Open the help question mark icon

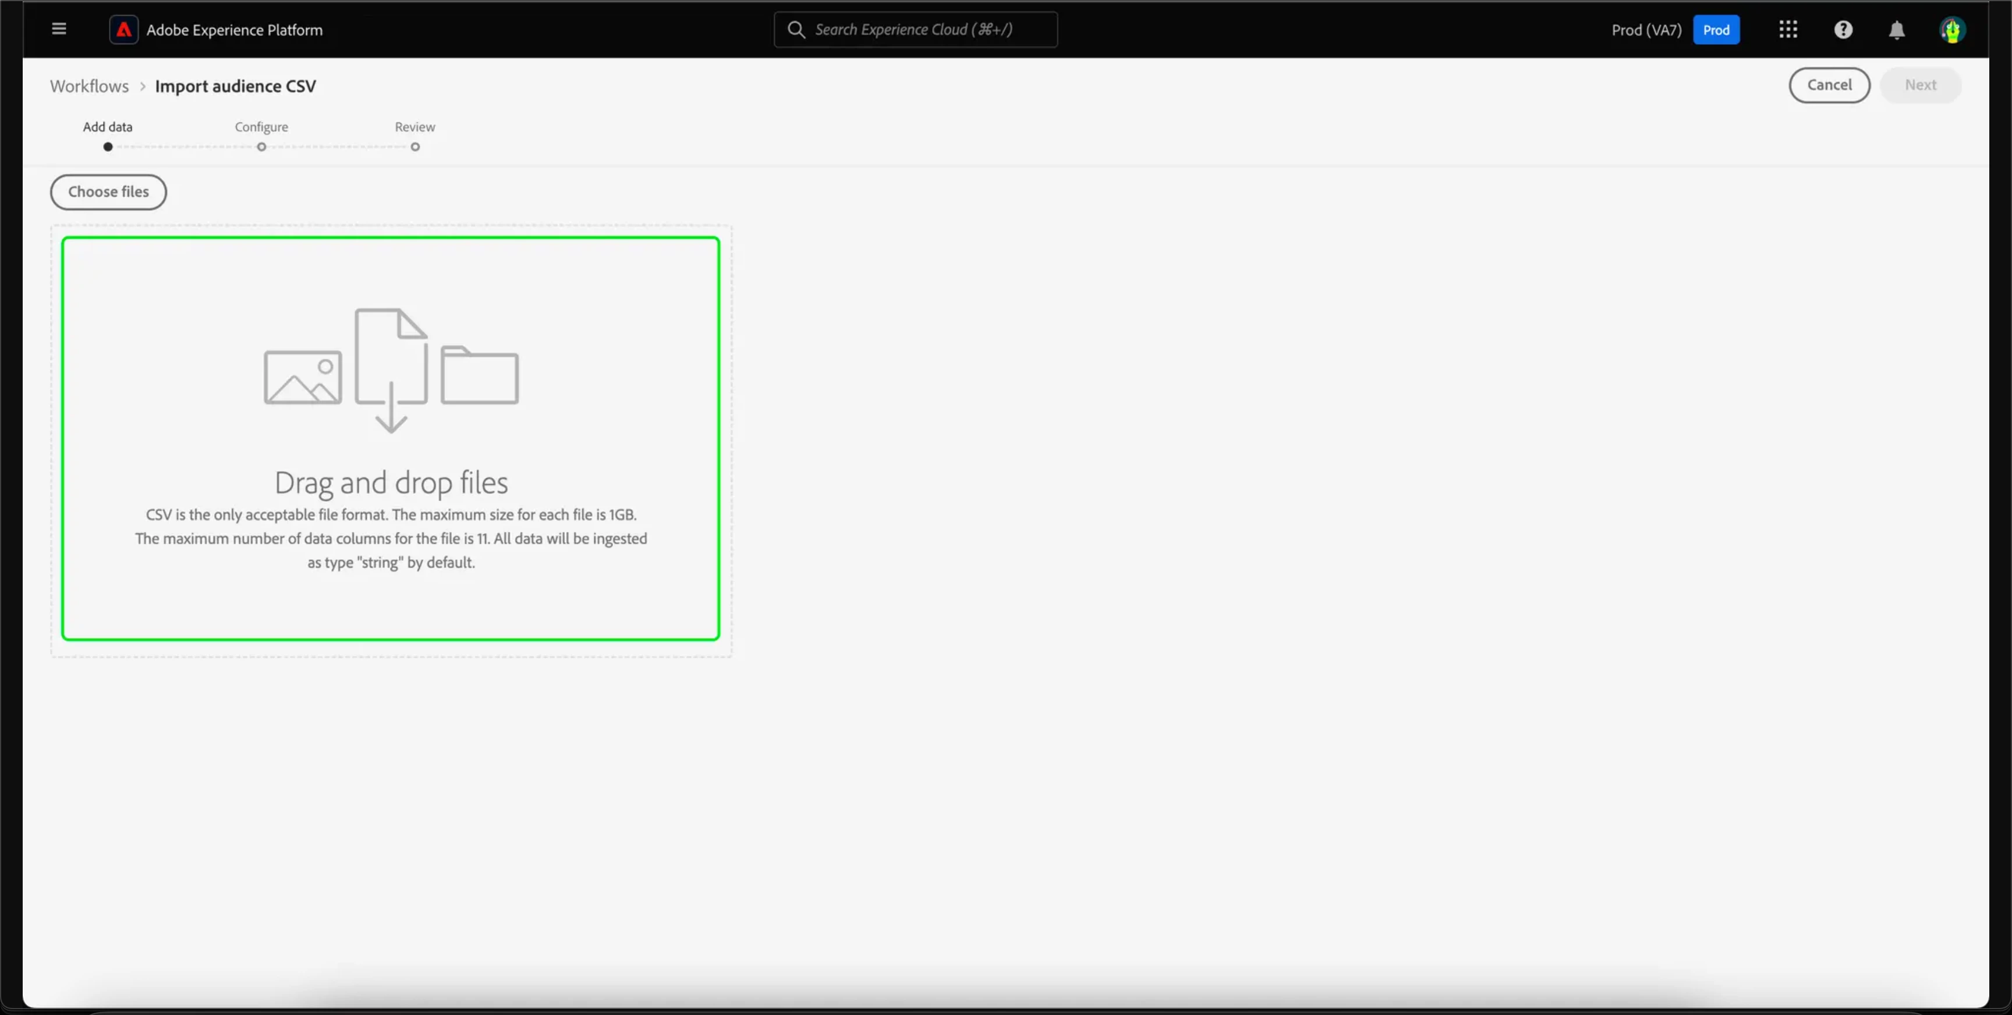tap(1843, 30)
